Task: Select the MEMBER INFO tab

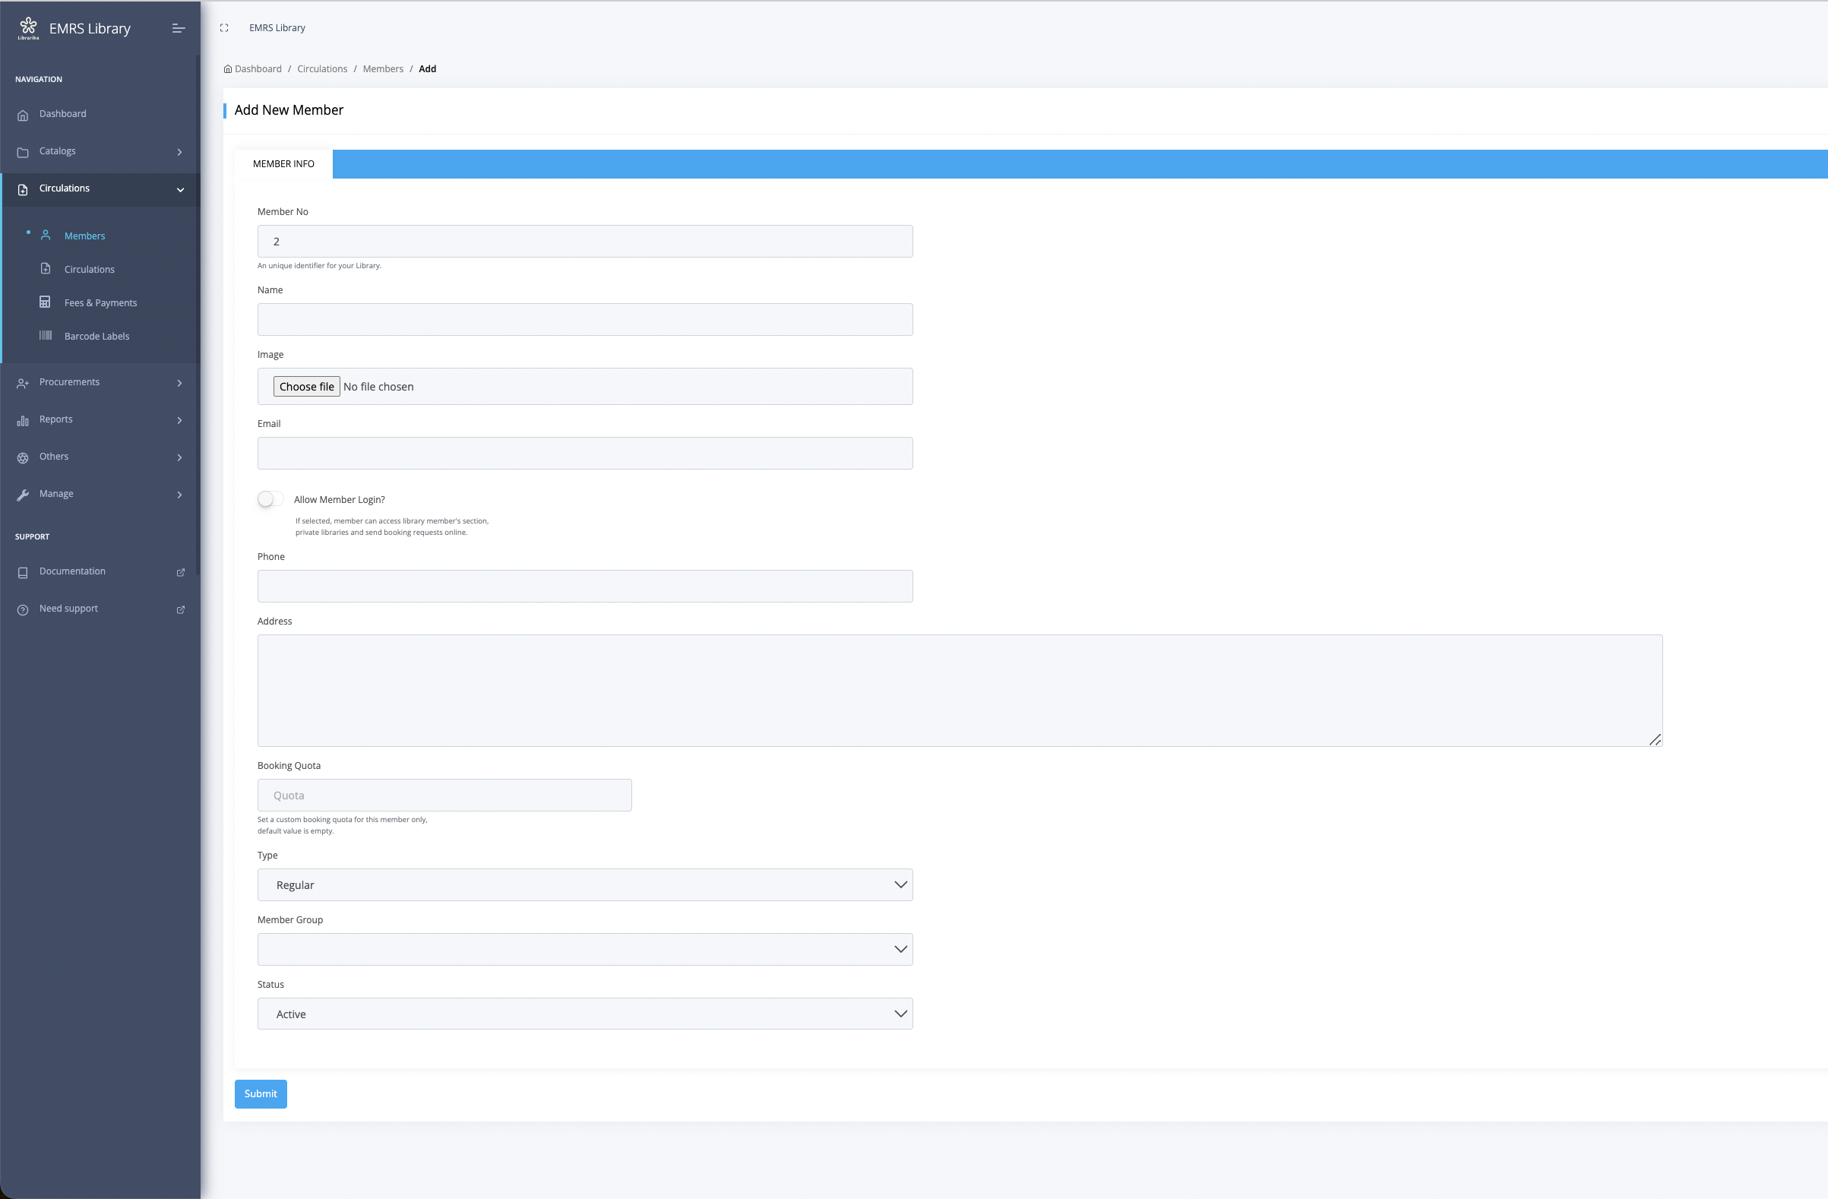Action: (x=283, y=163)
